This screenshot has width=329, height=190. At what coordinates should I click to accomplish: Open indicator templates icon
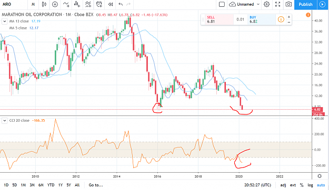click(88, 4)
